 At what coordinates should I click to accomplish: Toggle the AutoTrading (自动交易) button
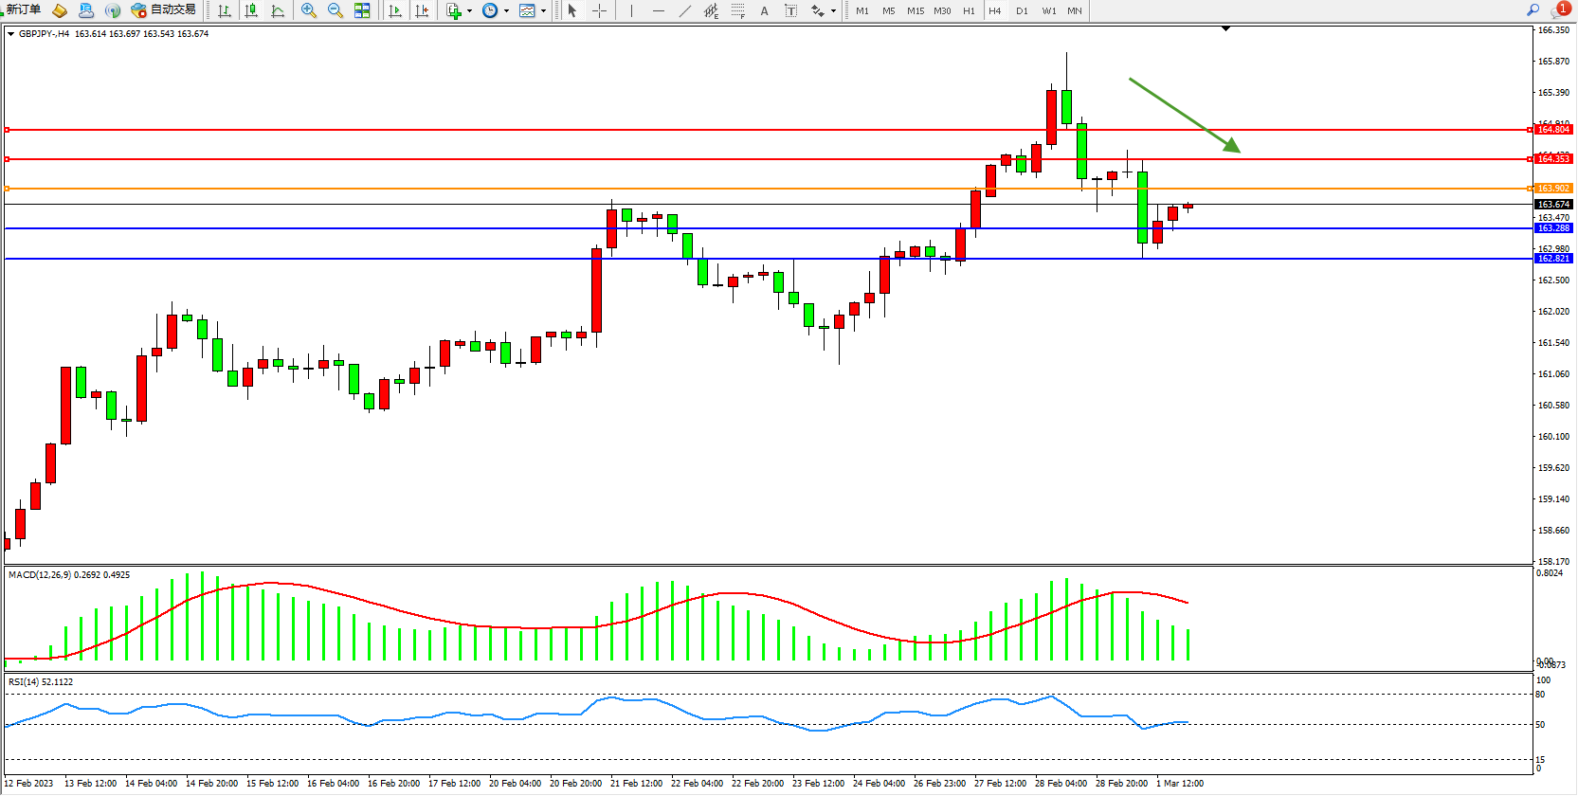164,9
